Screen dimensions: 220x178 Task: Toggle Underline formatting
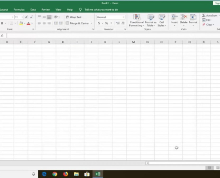[x=2, y=23]
